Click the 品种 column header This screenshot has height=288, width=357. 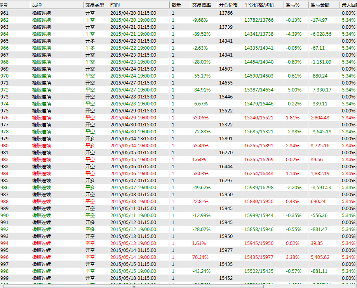pyautogui.click(x=37, y=5)
